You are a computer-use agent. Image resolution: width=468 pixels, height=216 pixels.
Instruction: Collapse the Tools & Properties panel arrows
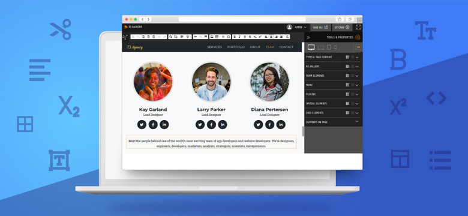308,38
